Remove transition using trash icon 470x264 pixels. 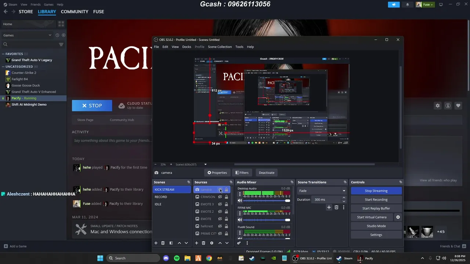pyautogui.click(x=336, y=207)
